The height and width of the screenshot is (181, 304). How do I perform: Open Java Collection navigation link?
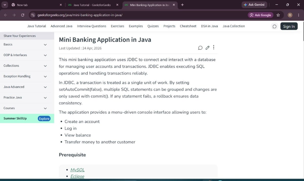tap(234, 26)
